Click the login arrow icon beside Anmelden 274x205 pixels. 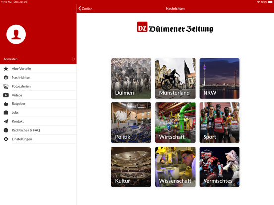(73, 59)
